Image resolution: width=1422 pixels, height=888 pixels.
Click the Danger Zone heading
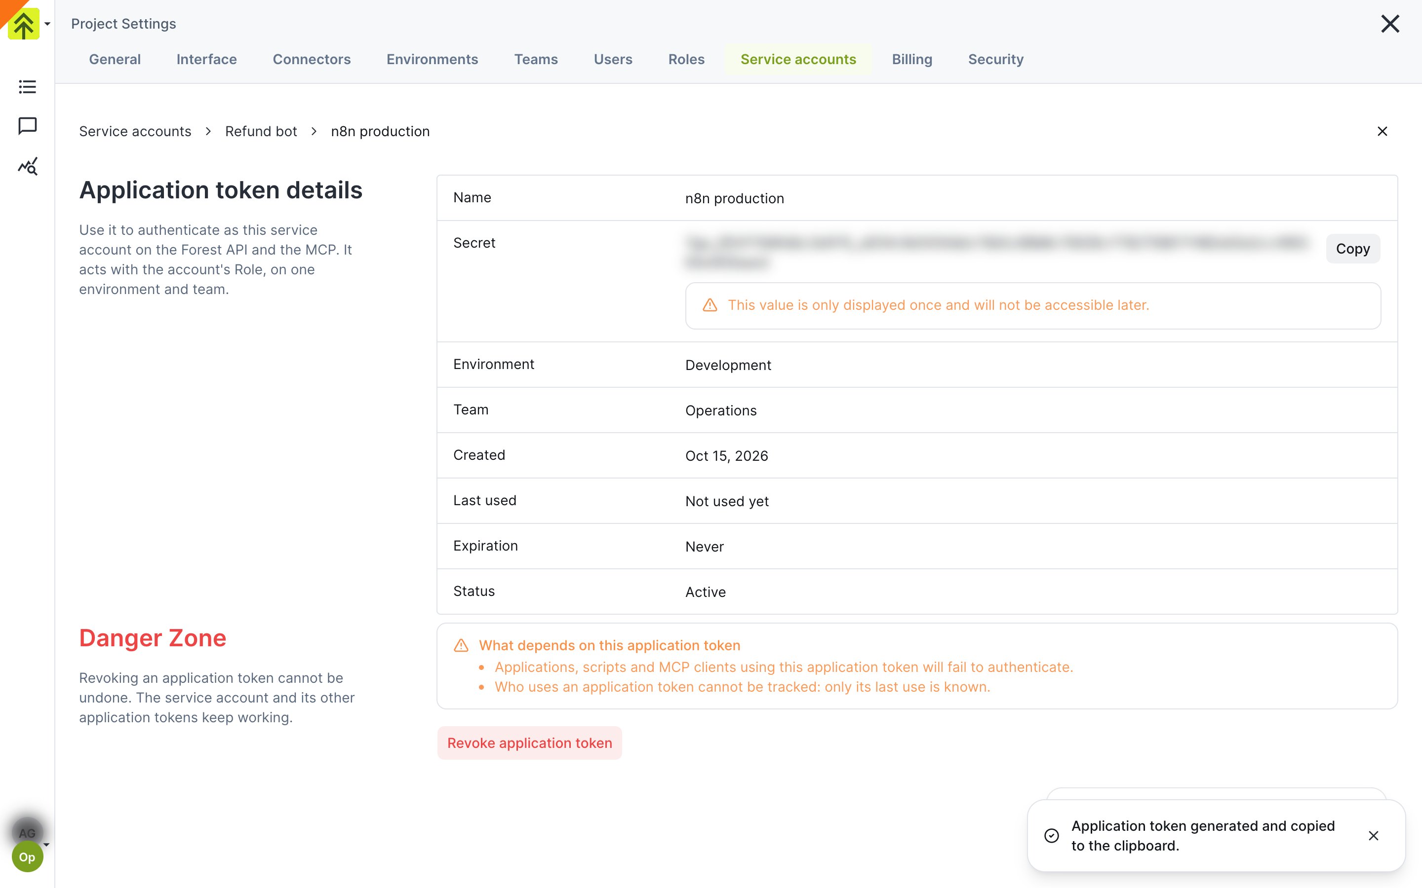[x=153, y=638]
